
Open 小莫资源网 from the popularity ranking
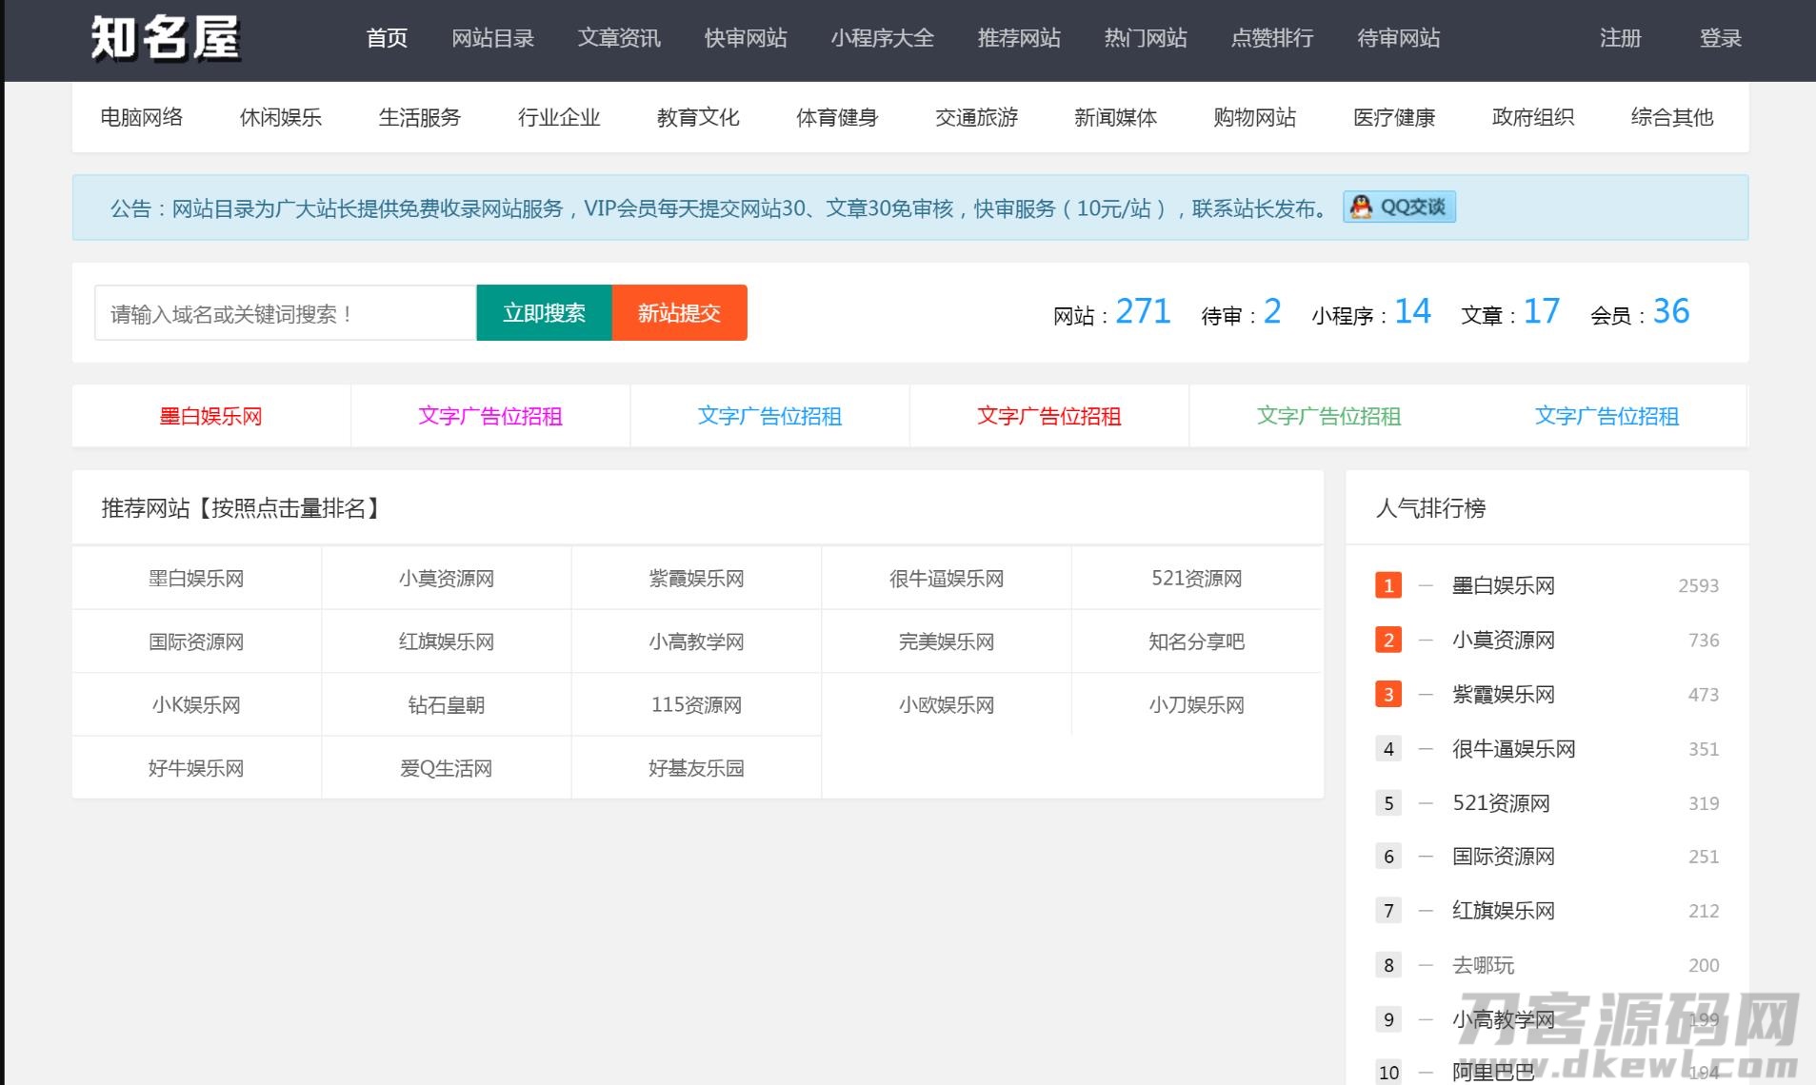[x=1503, y=640]
